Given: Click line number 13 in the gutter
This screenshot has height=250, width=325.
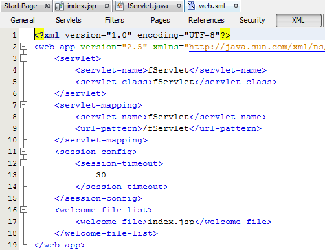Looking at the screenshot, I should [12, 175].
